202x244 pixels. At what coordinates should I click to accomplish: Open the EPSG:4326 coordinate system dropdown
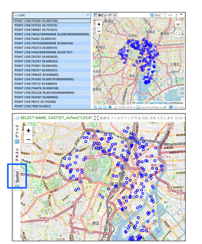pyautogui.click(x=126, y=107)
